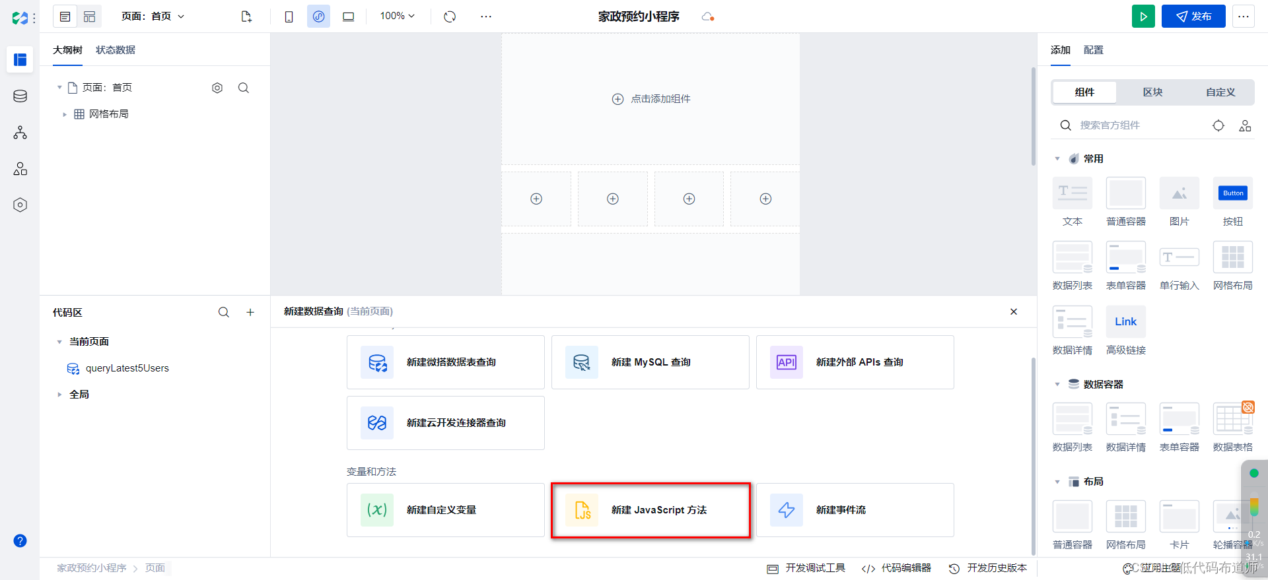Screen dimensions: 1268x580
Task: Open the toolbar more options ellipsis
Action: 486,16
